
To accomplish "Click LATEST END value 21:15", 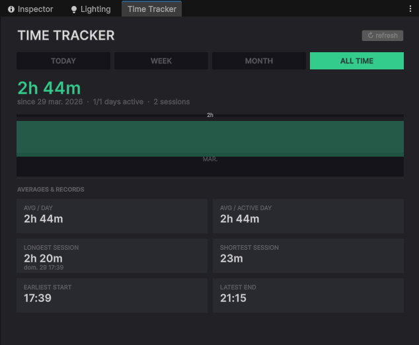I will (x=233, y=298).
